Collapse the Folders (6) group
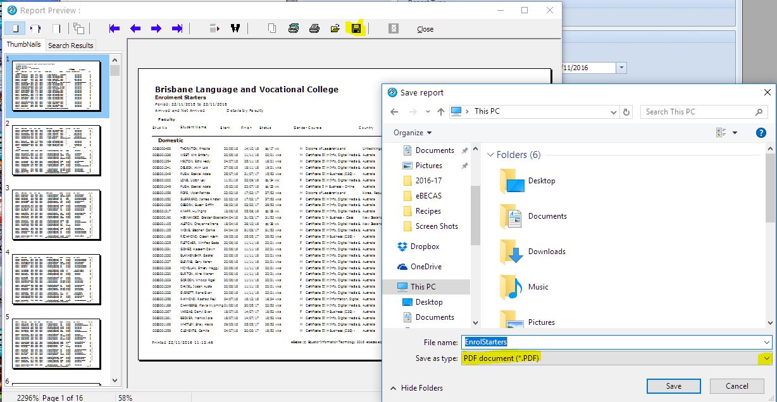777x402 pixels. pos(491,155)
